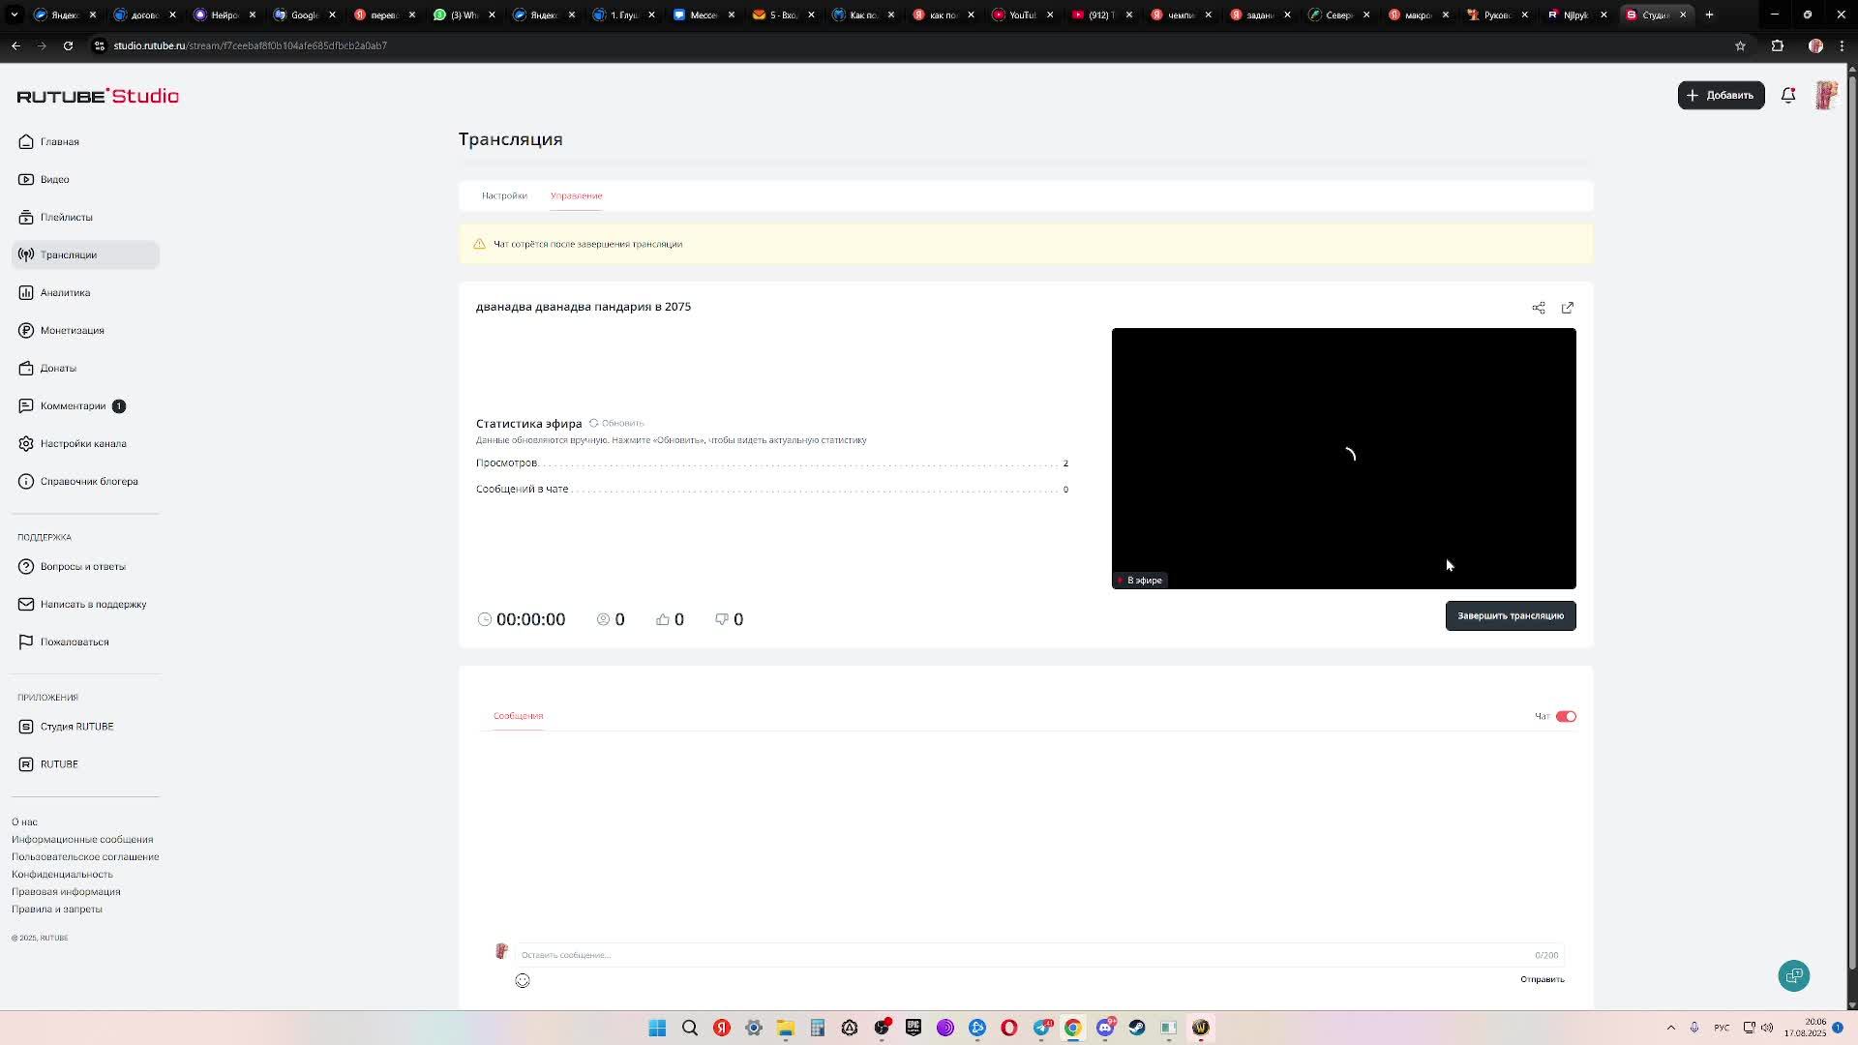Toggle the Чат switch off
This screenshot has height=1045, width=1858.
[x=1566, y=716]
